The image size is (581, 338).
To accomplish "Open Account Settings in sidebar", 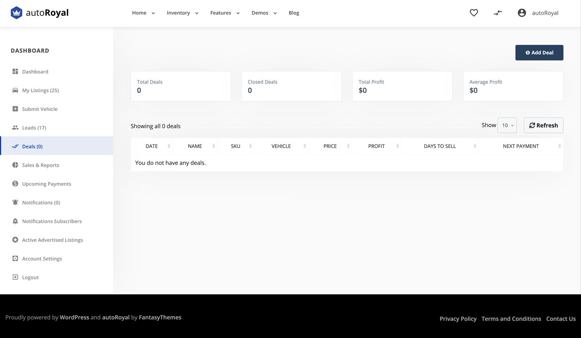I will 42,259.
